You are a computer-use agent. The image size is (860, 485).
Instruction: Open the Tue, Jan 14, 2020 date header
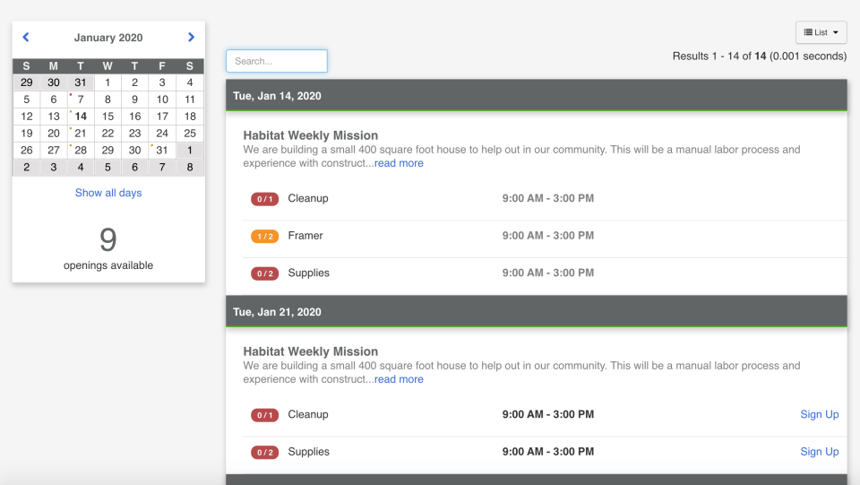pyautogui.click(x=277, y=96)
